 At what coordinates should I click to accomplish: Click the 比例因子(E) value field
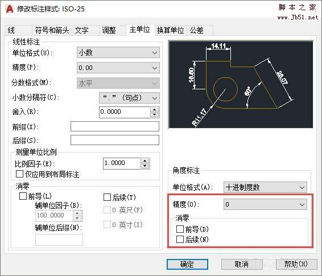(x=122, y=163)
